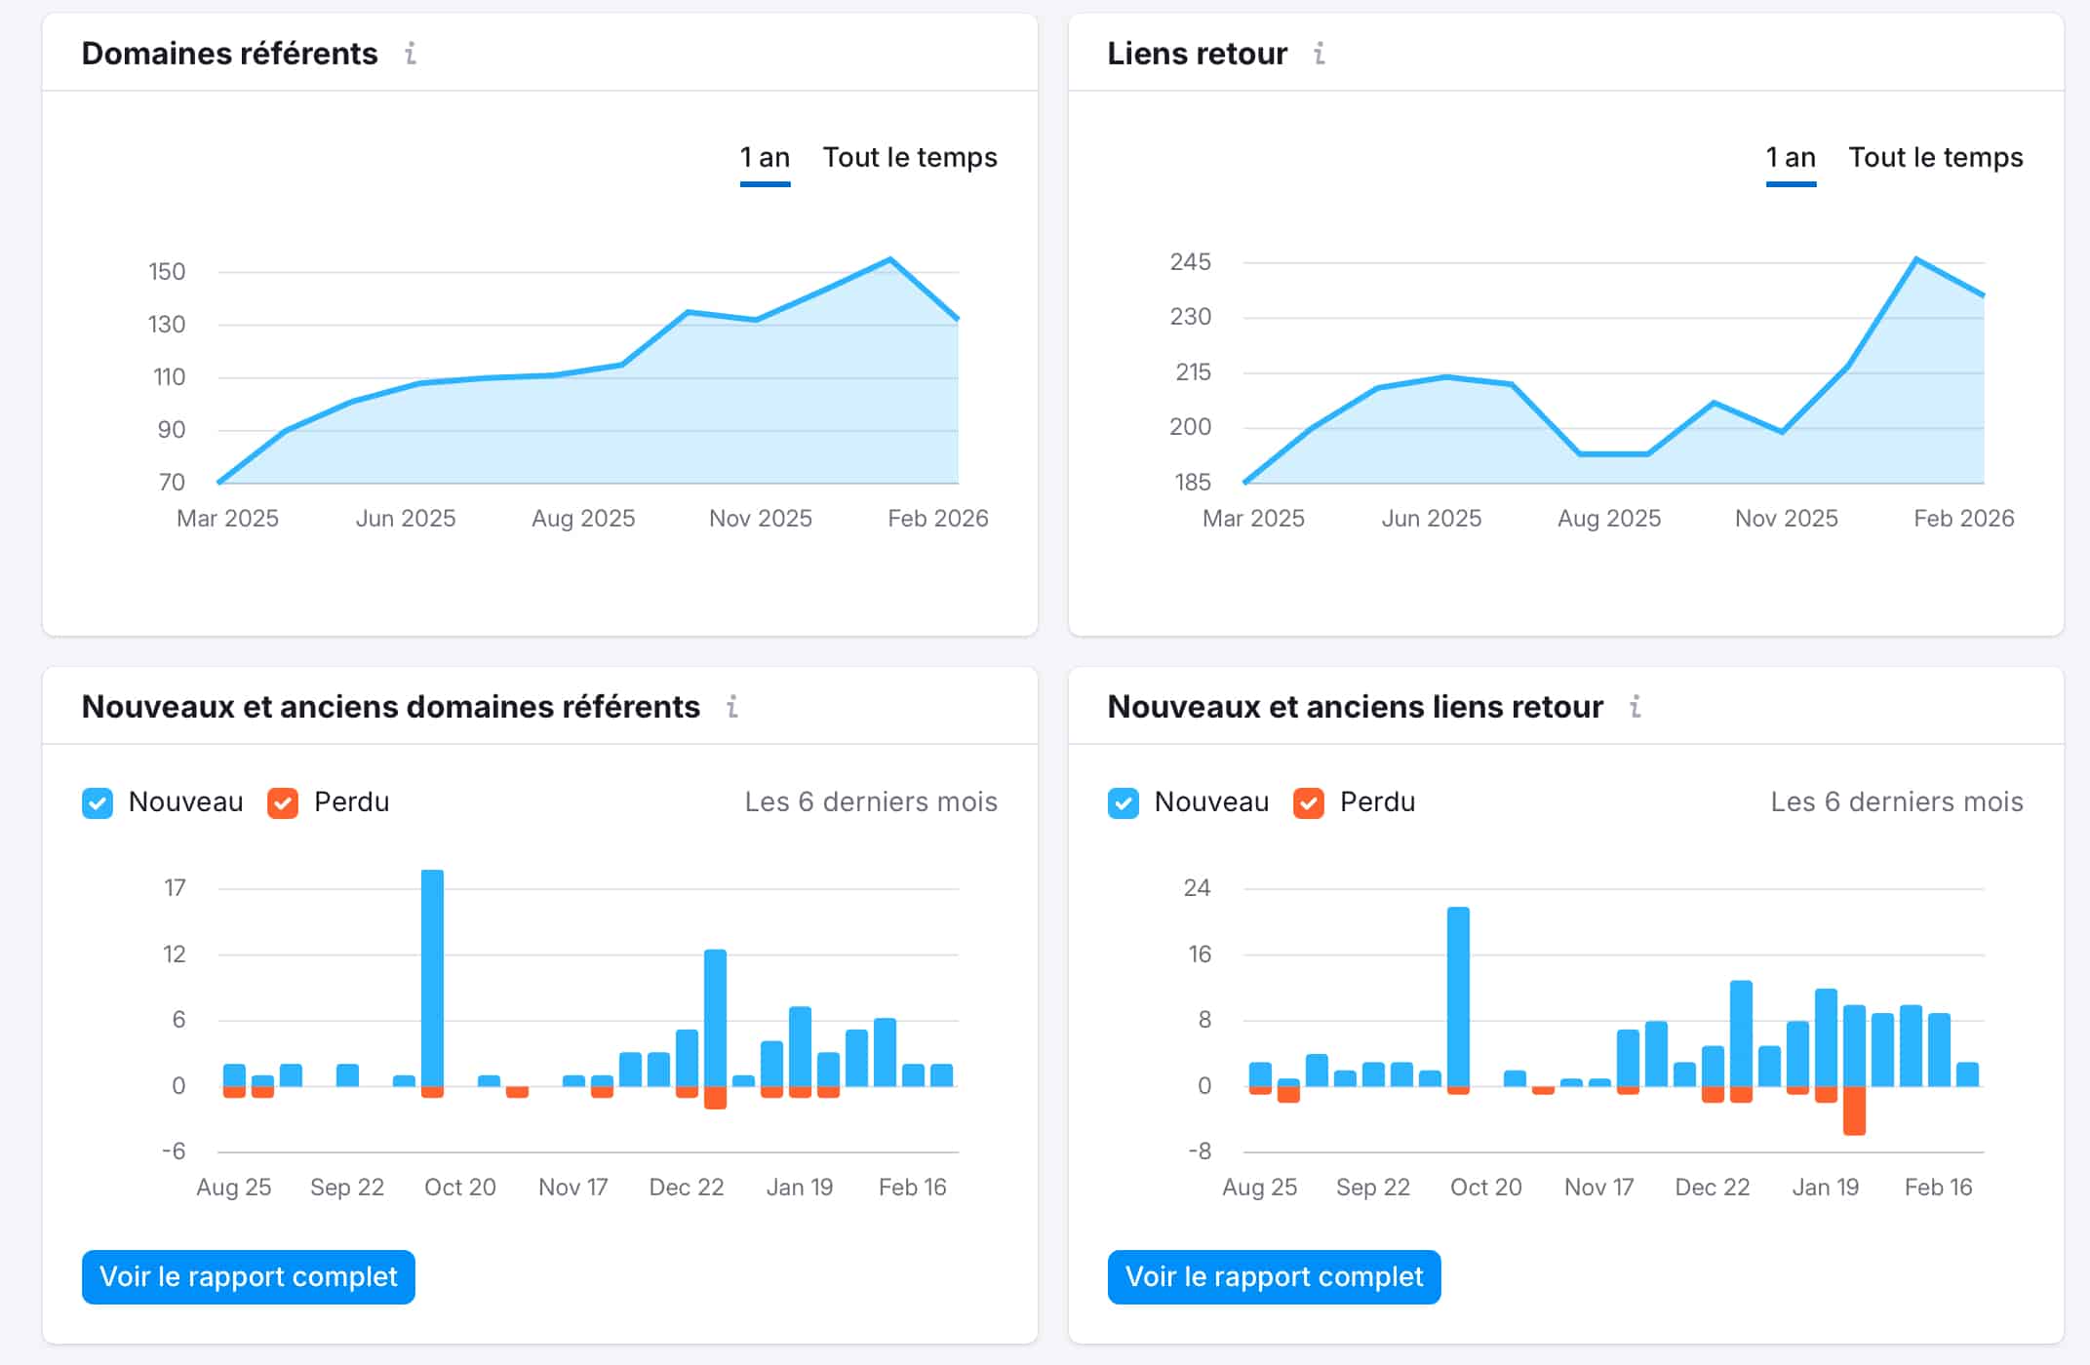
Task: Switch Liens retour to Tout le temps view
Action: click(1935, 157)
